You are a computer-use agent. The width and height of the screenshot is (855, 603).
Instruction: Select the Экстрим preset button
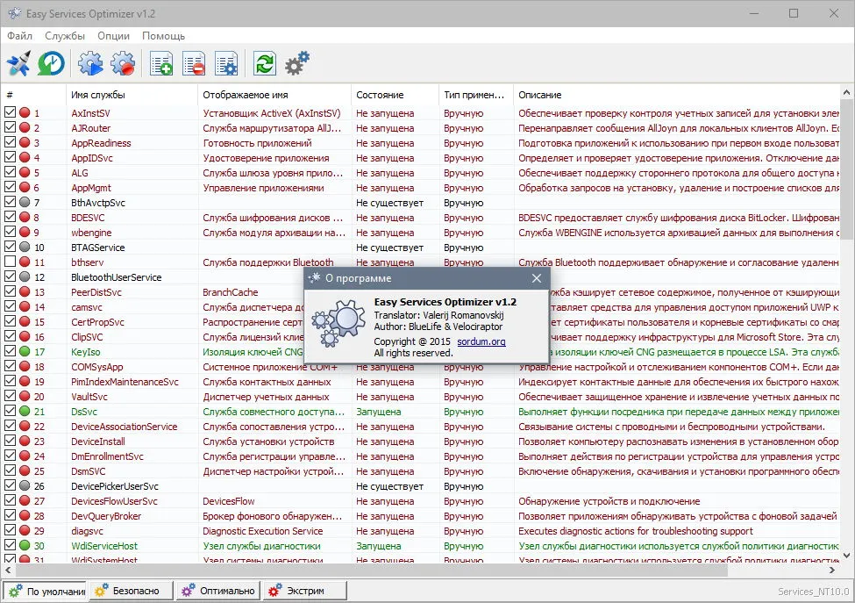click(305, 591)
